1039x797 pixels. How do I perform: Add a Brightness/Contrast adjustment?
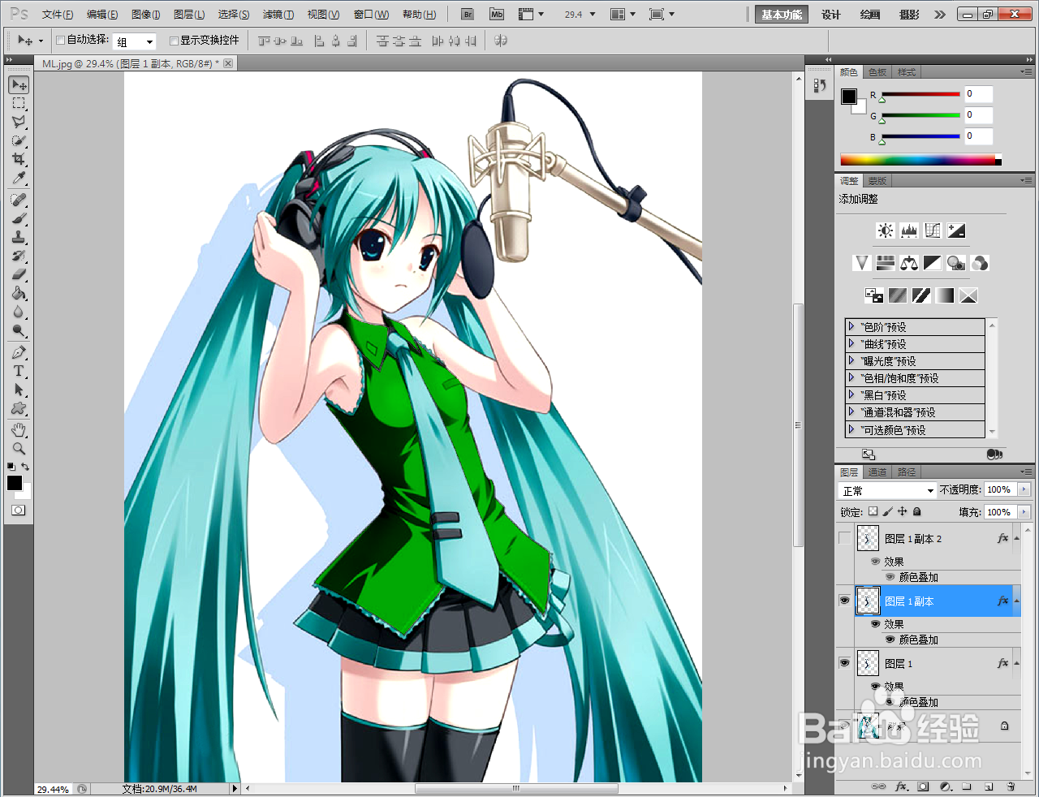(886, 230)
